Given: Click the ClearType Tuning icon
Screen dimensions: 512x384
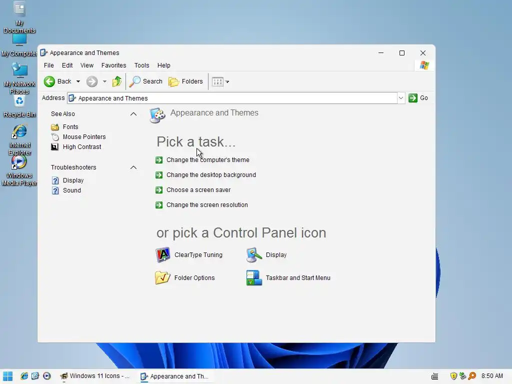Looking at the screenshot, I should point(162,255).
